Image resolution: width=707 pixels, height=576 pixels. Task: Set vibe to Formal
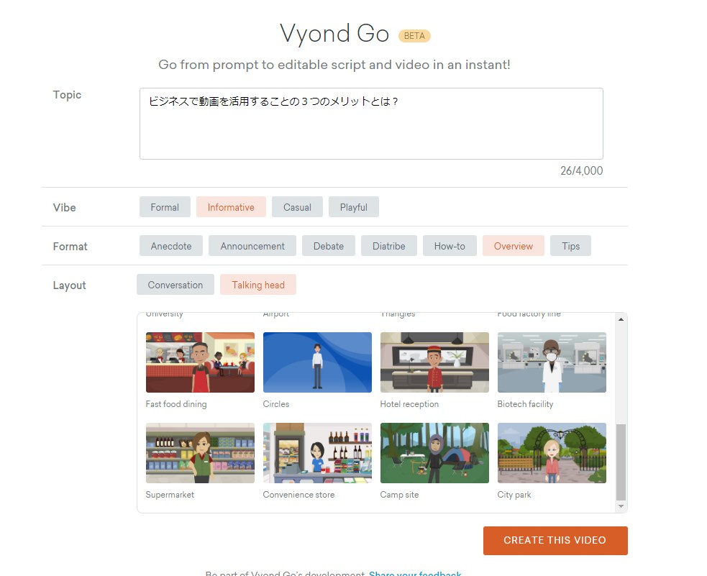point(165,207)
